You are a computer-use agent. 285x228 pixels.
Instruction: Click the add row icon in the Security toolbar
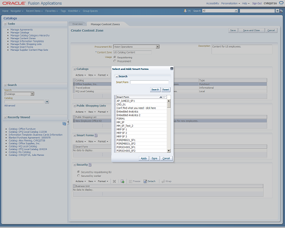(x=122, y=181)
